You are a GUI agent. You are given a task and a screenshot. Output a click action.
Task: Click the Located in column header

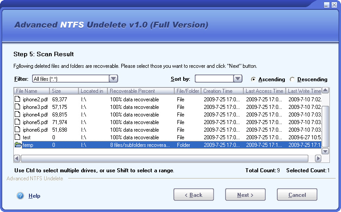93,91
